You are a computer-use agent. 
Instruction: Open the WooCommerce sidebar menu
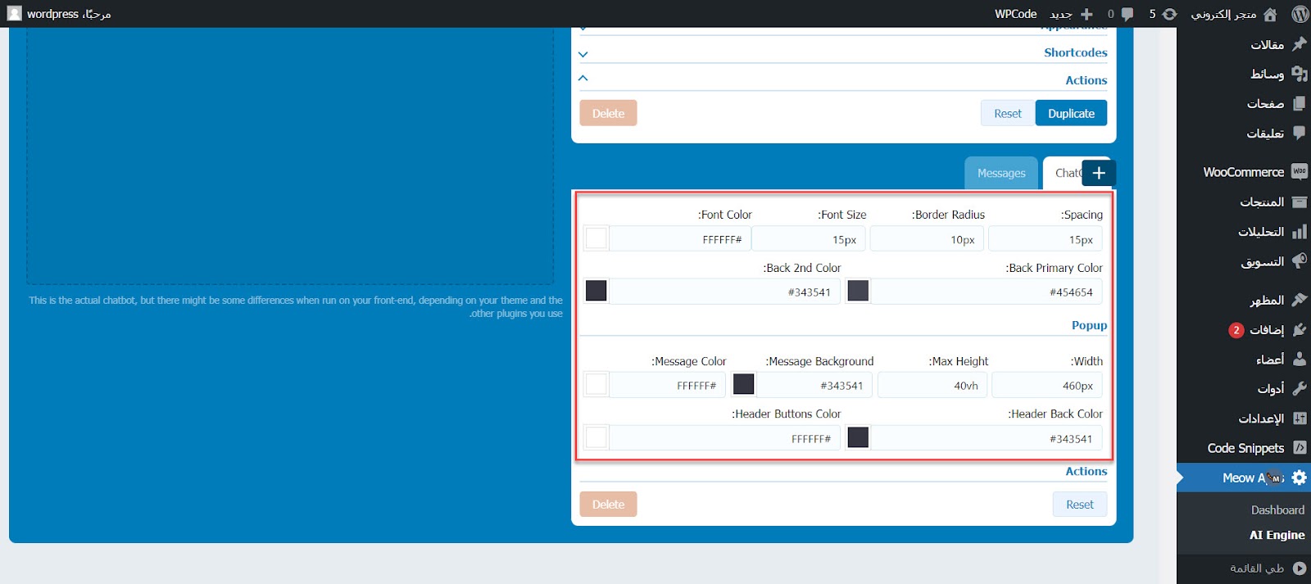coord(1244,172)
